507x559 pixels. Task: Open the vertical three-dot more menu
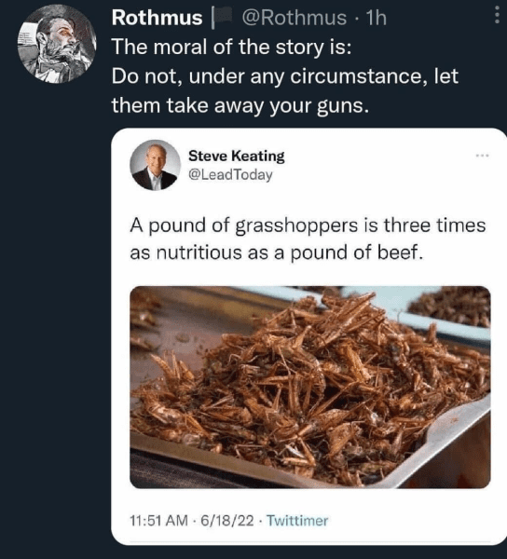[497, 17]
